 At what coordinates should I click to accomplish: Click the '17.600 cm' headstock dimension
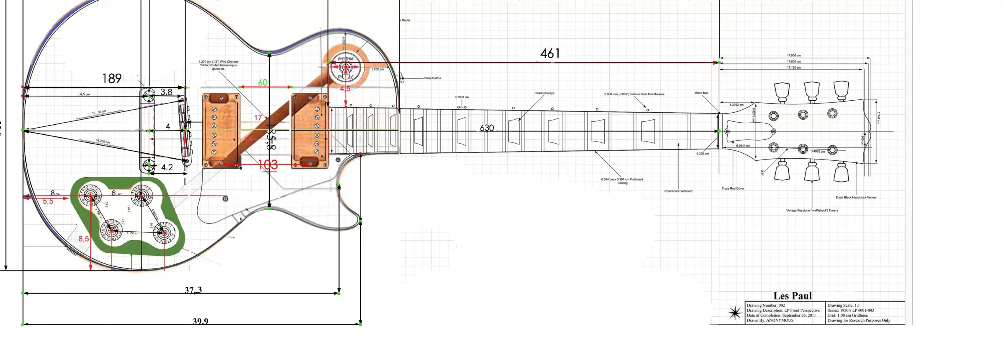[793, 61]
